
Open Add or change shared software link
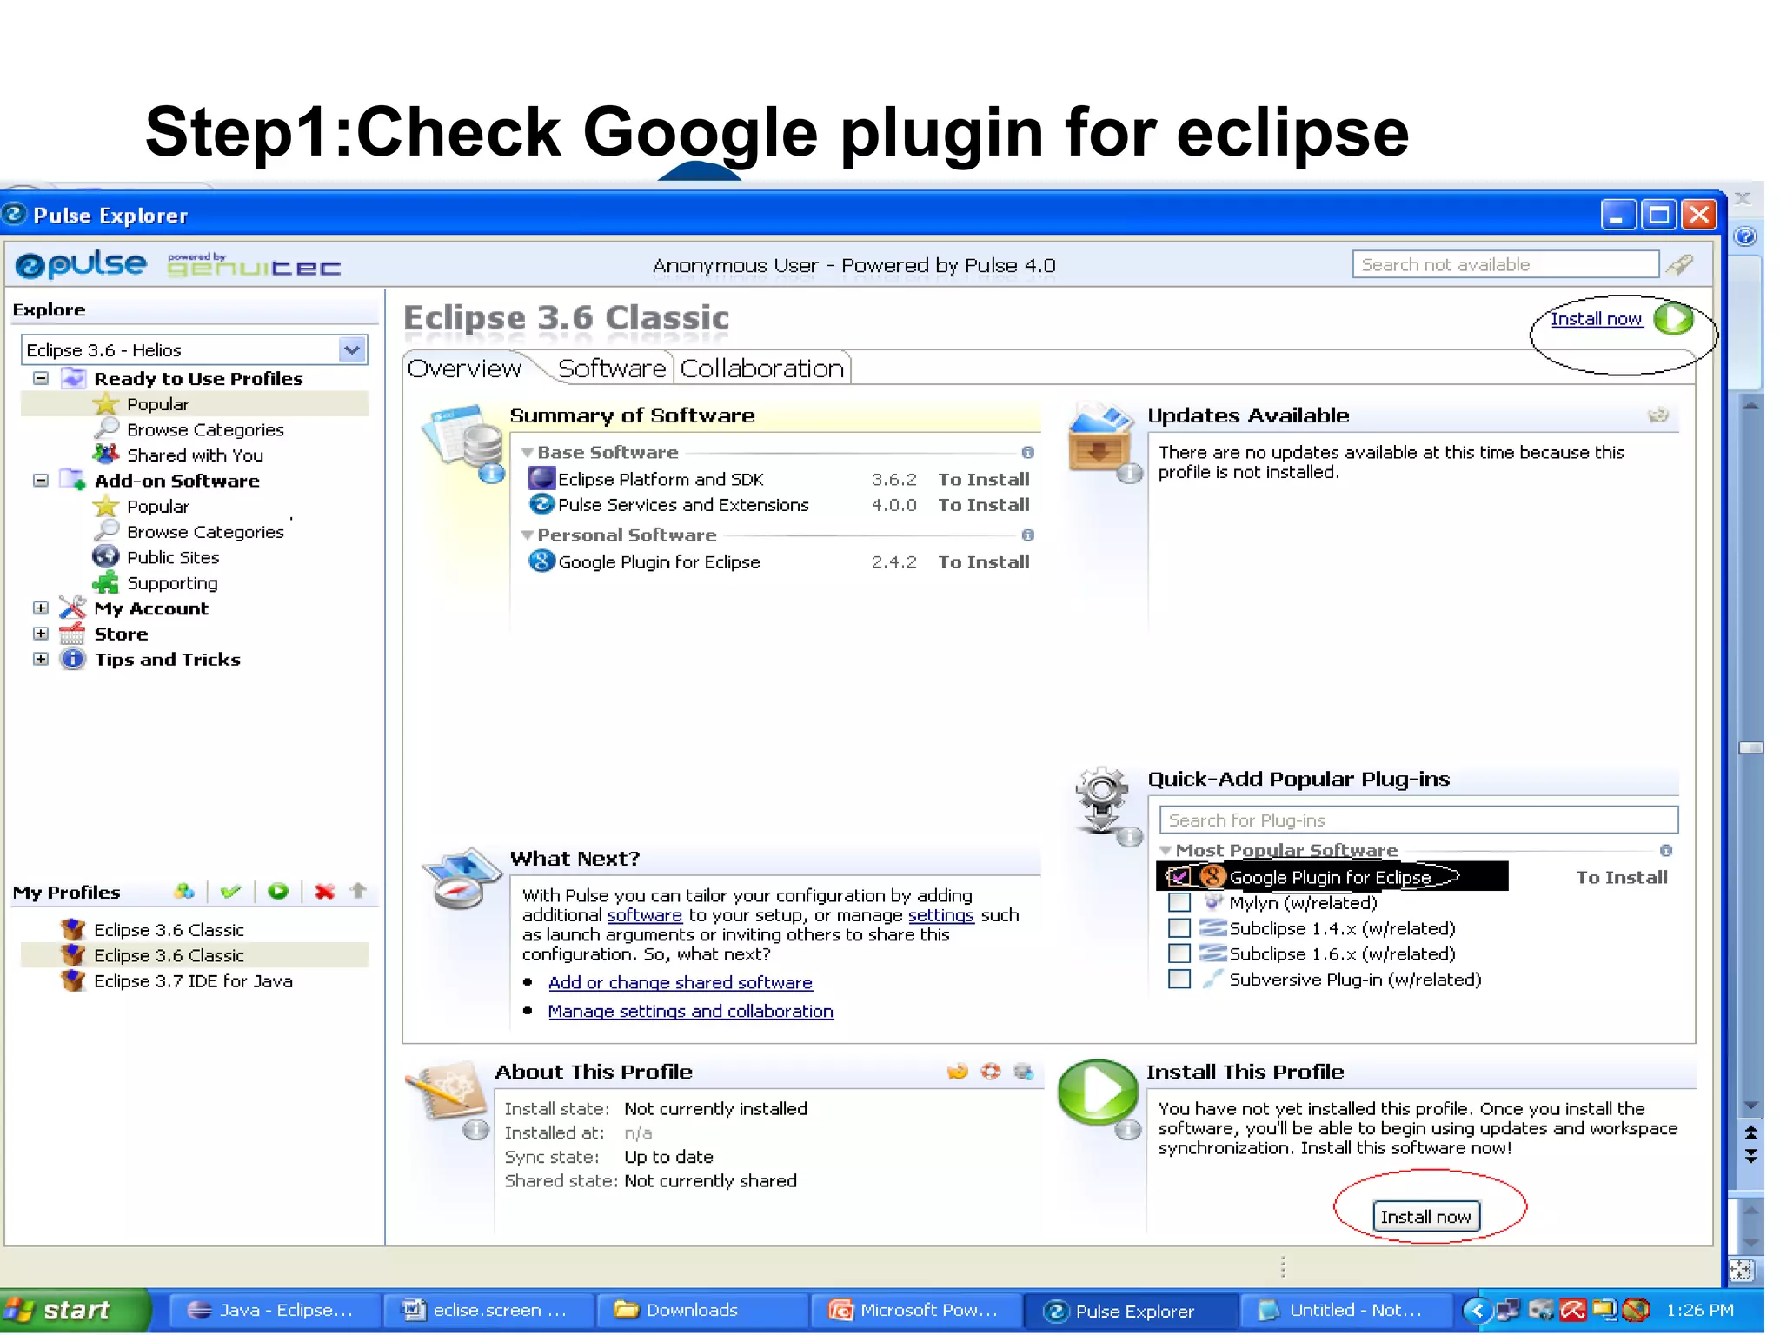click(680, 982)
